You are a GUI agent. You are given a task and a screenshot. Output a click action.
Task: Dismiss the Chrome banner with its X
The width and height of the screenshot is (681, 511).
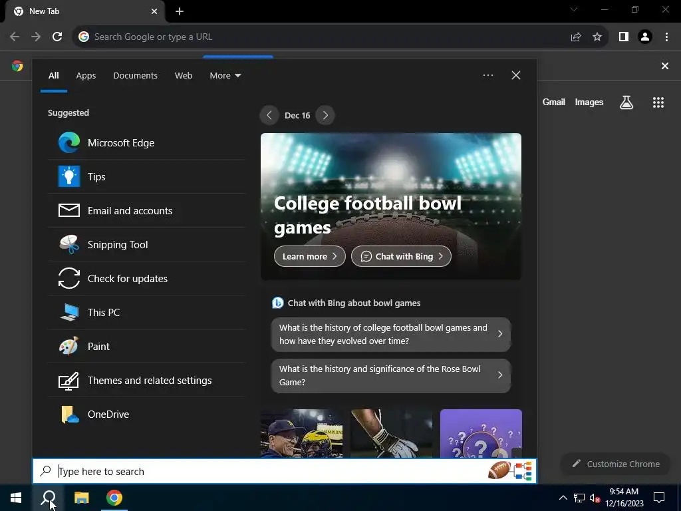665,66
